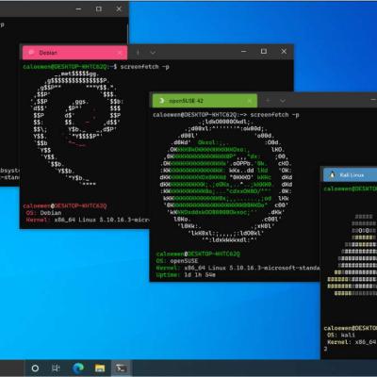Open Task View on taskbar
The image size is (377, 377).
[x=56, y=368]
